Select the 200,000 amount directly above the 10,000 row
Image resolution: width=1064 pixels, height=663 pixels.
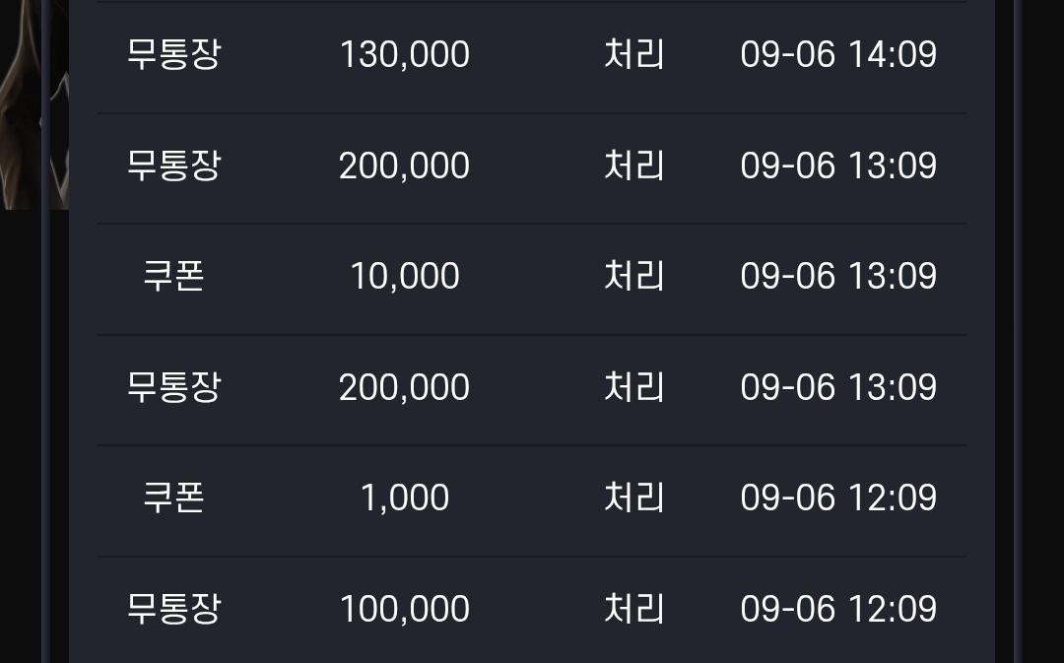pos(405,166)
